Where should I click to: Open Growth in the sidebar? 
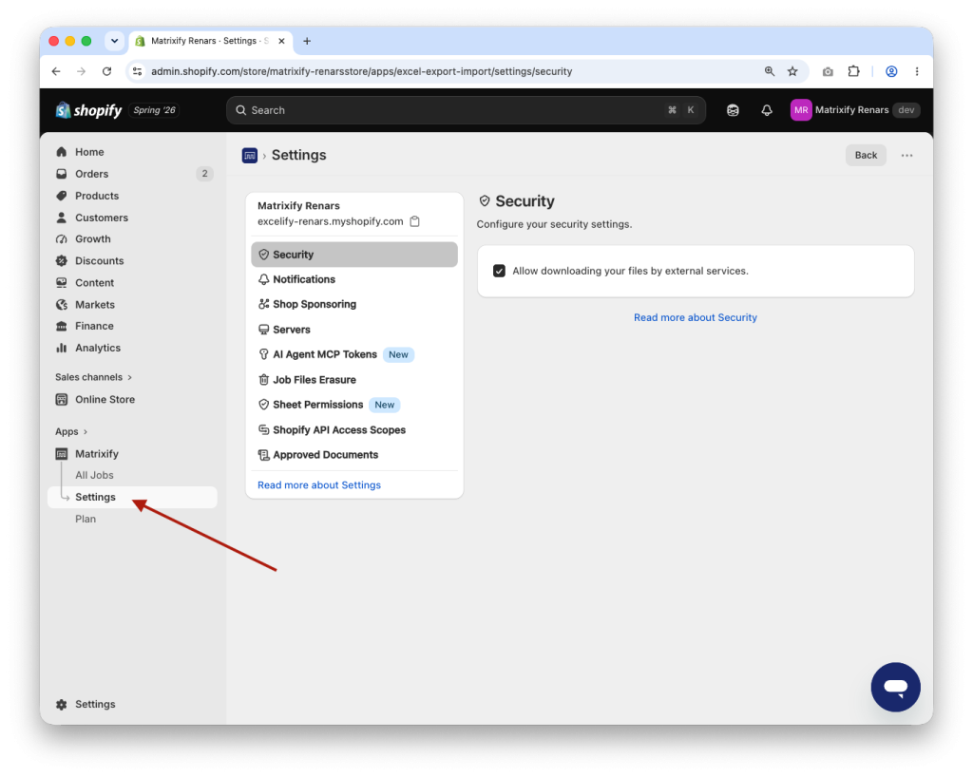pyautogui.click(x=132, y=238)
